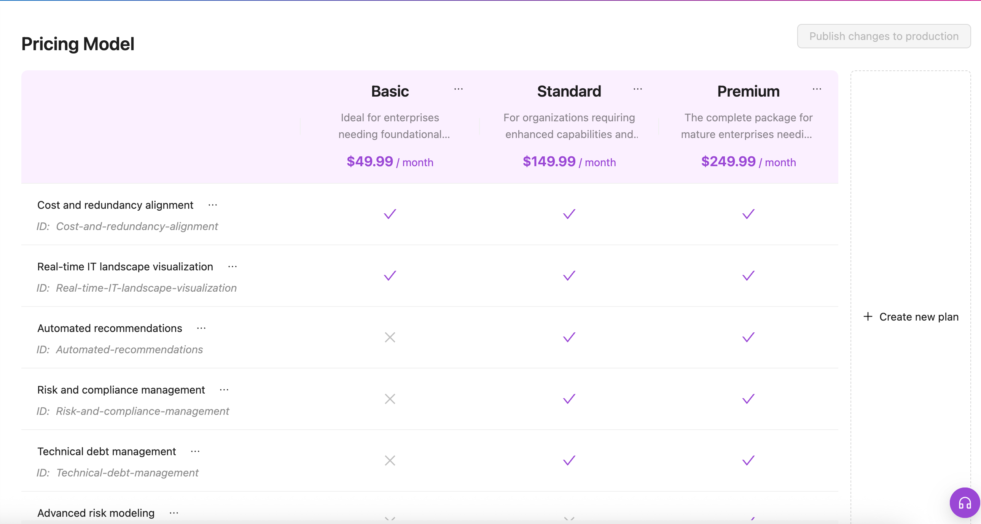Screen dimensions: 981x524
Task: Open options for Technical debt management
Action: point(195,452)
